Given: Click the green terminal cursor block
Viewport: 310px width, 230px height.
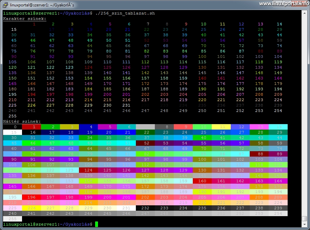Looking at the screenshot, I should pos(97,224).
